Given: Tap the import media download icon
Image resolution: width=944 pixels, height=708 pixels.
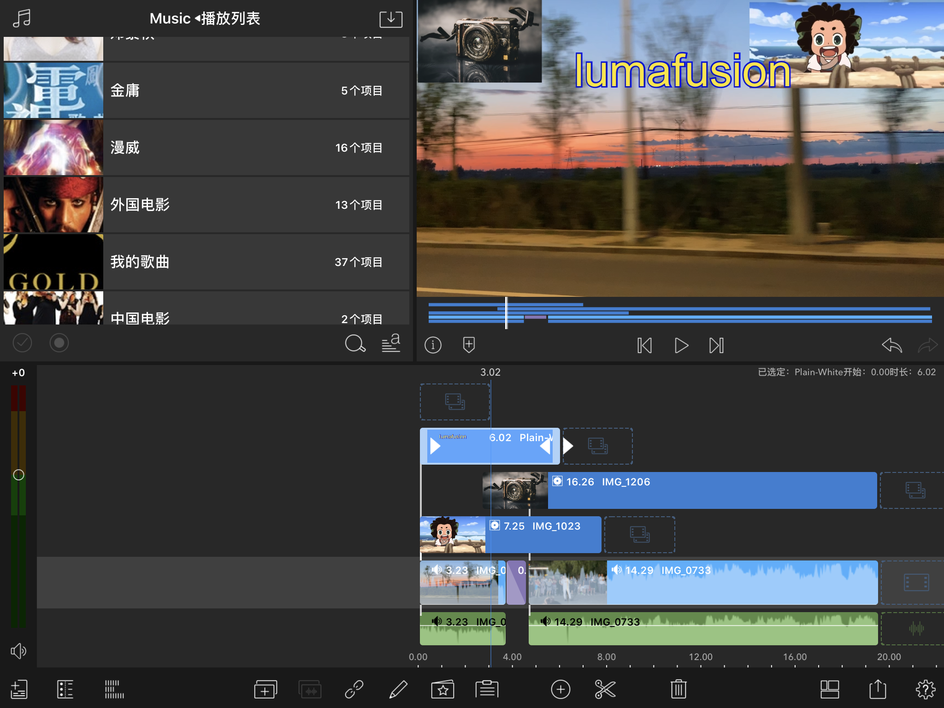Looking at the screenshot, I should click(390, 19).
